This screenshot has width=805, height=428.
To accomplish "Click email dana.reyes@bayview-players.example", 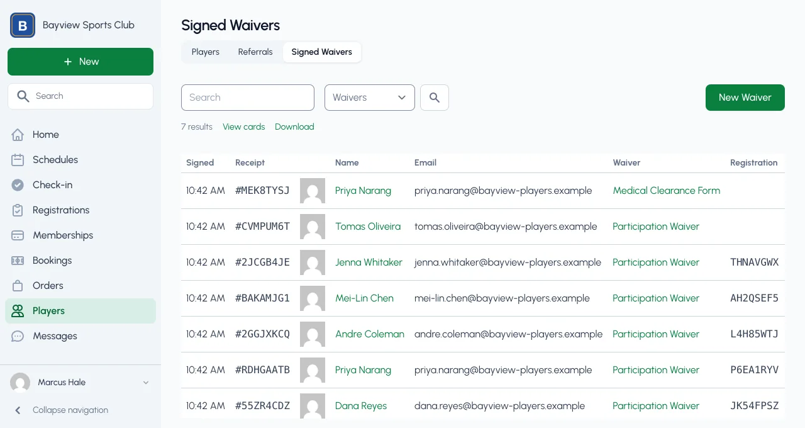I will 500,406.
